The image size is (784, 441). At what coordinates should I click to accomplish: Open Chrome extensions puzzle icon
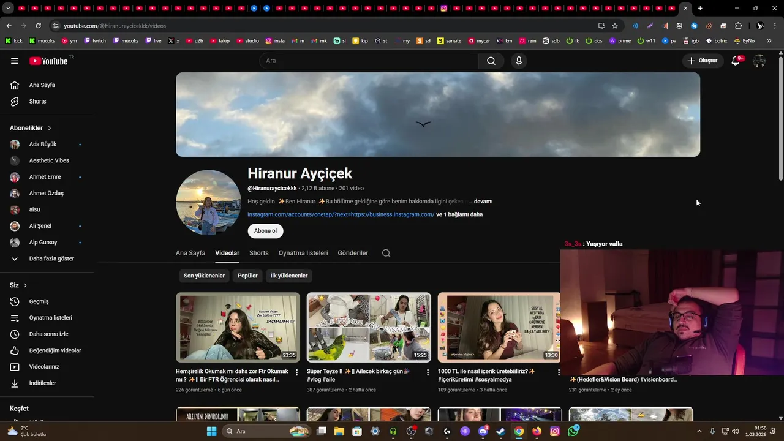[x=739, y=26]
